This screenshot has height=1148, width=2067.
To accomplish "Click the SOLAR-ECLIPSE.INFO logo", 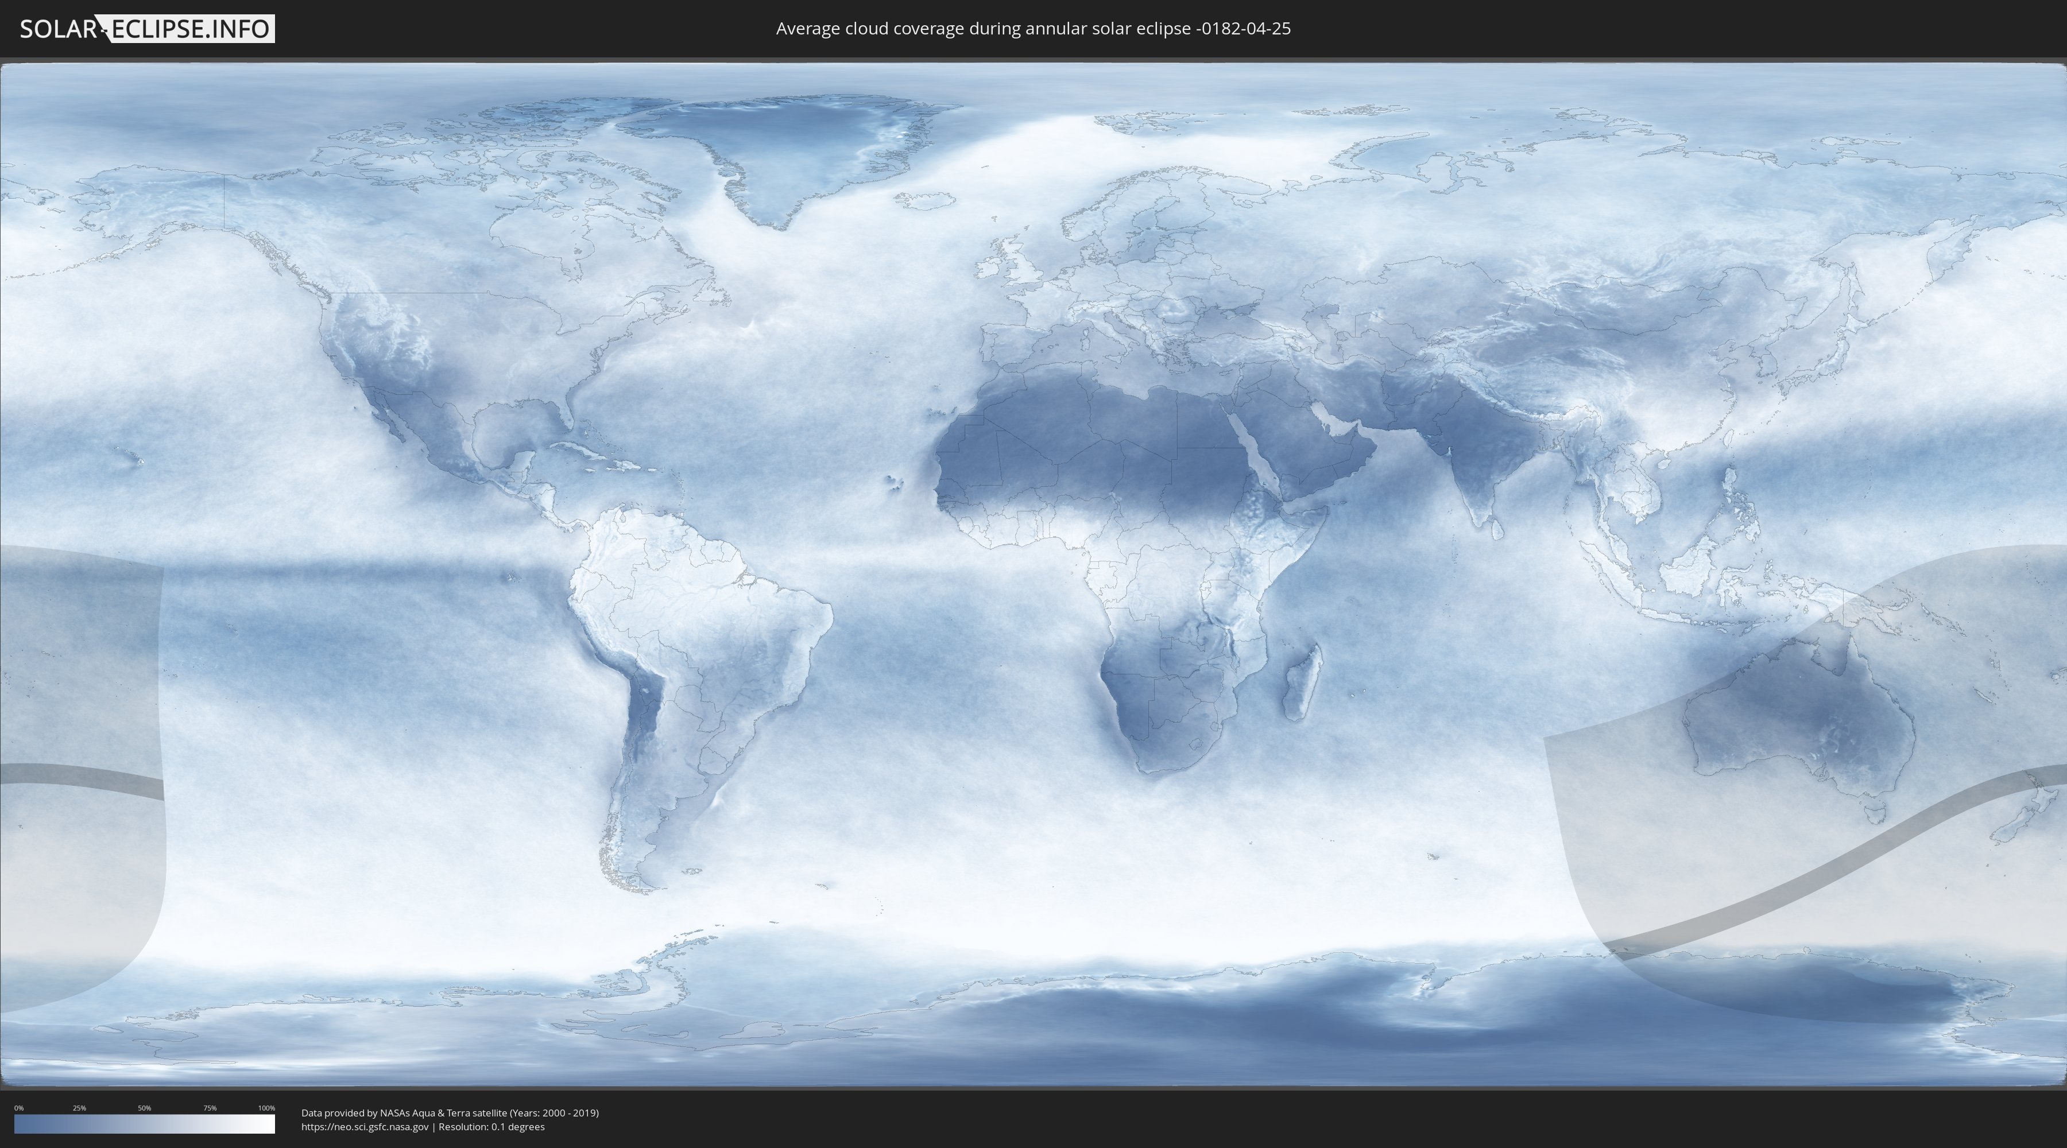I will (x=147, y=29).
